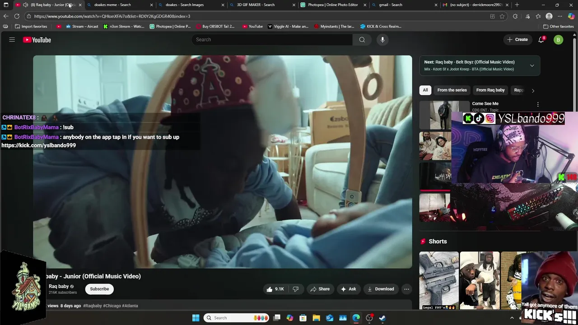The width and height of the screenshot is (578, 325).
Task: Open Outlook from the taskbar
Action: click(x=330, y=318)
